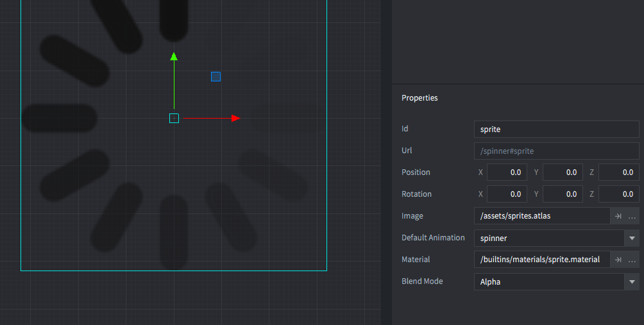Click the Url field /spinner#sprite
This screenshot has height=325, width=644.
tap(557, 151)
